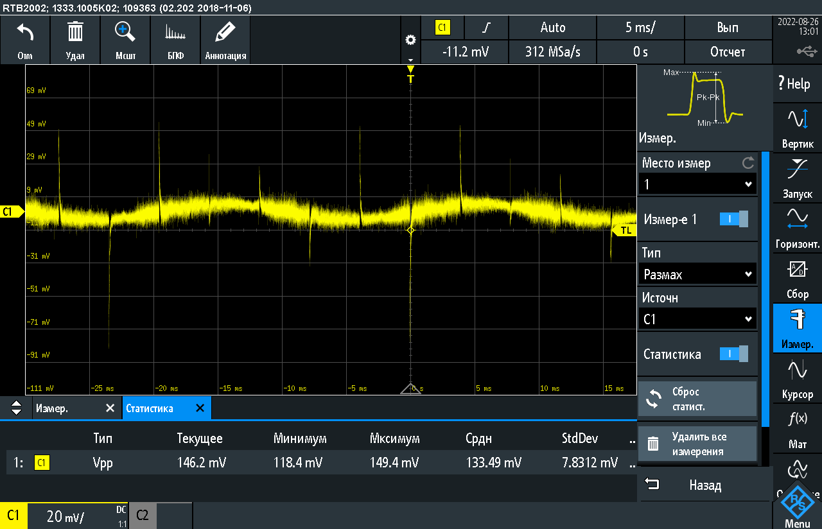822x529 pixels.
Task: Close the Статистика tab
Action: 200,408
